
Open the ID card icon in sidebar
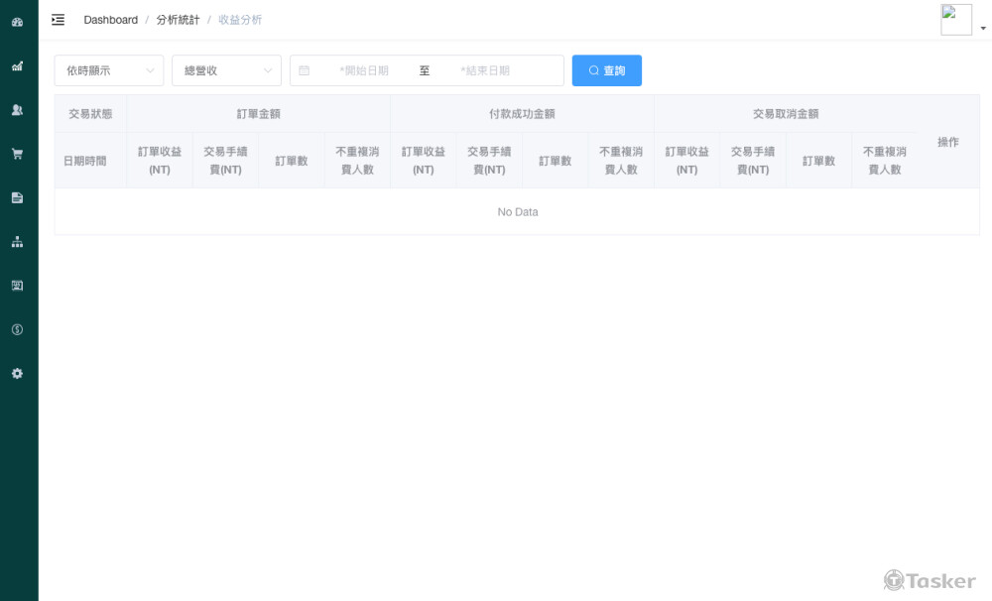(17, 286)
